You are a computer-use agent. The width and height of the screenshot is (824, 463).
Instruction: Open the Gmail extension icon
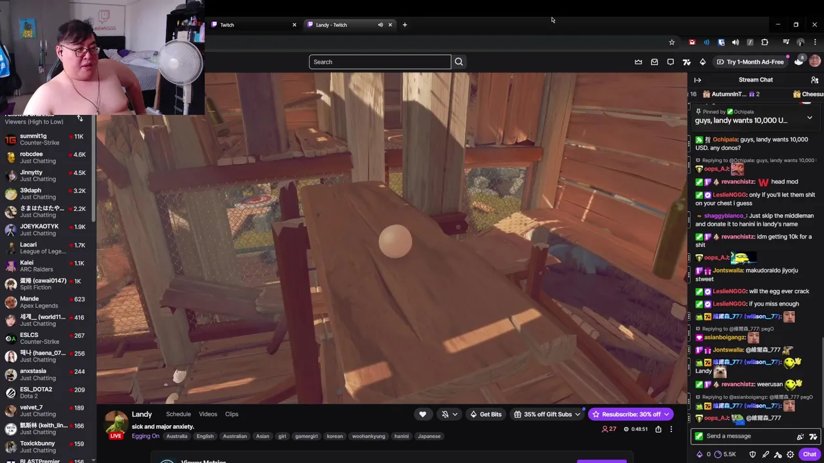pyautogui.click(x=692, y=42)
